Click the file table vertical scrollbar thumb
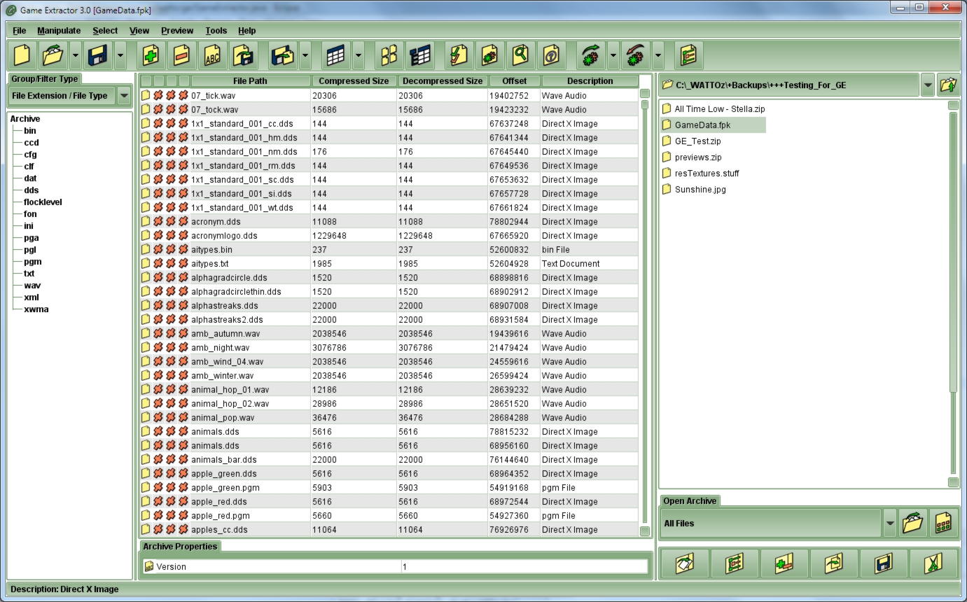Image resolution: width=967 pixels, height=602 pixels. click(x=645, y=105)
